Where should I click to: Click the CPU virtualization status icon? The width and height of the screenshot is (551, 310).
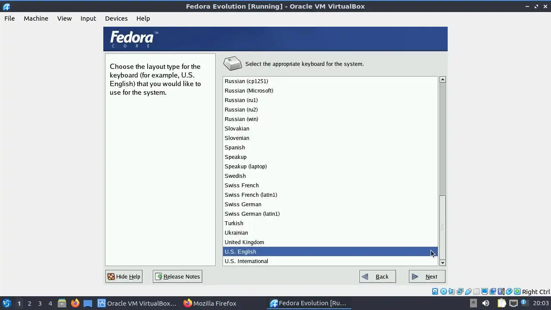[x=501, y=291]
